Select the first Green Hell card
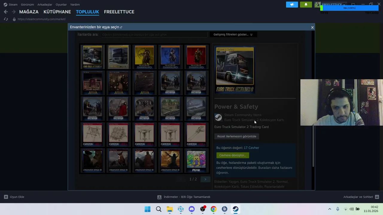Image resolution: width=383 pixels, height=215 pixels. (92, 135)
